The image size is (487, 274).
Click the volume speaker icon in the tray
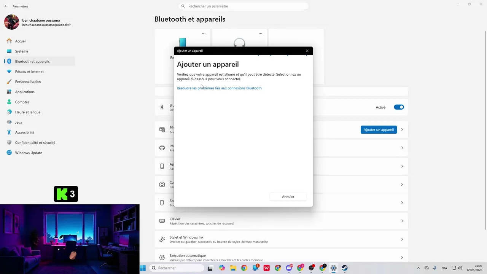(x=460, y=268)
